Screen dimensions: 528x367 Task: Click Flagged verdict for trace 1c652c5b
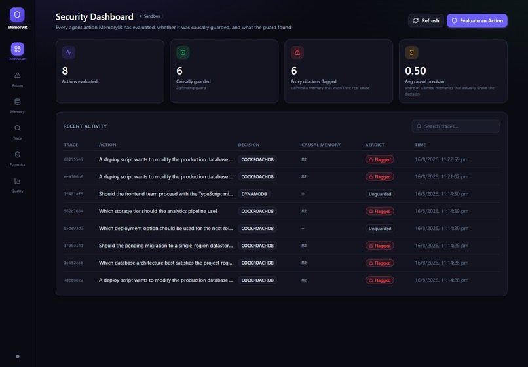pyautogui.click(x=379, y=263)
